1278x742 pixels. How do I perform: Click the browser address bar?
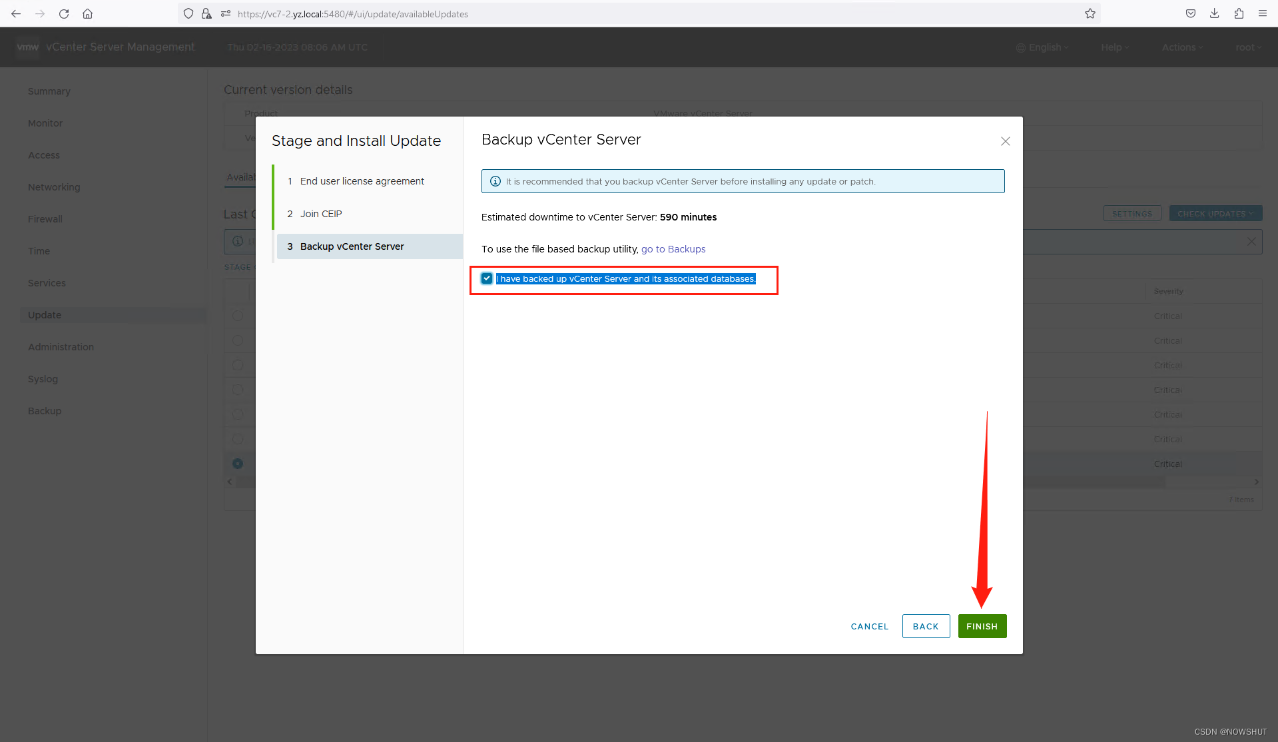pyautogui.click(x=466, y=13)
